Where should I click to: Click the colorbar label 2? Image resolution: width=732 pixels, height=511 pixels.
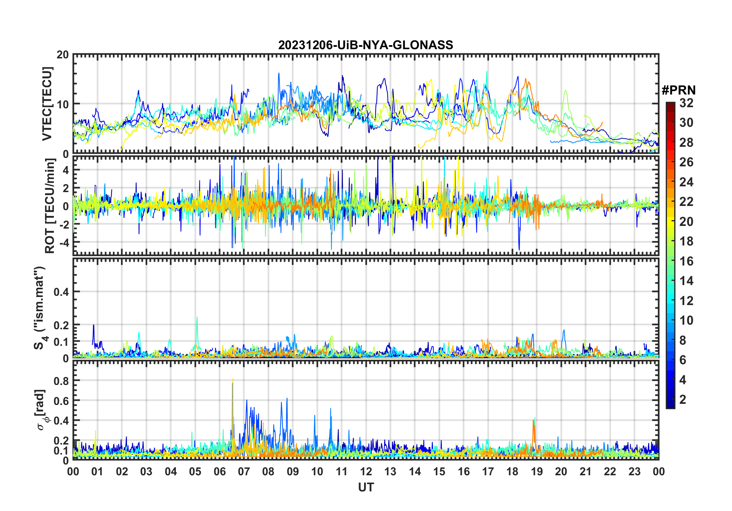coord(683,400)
